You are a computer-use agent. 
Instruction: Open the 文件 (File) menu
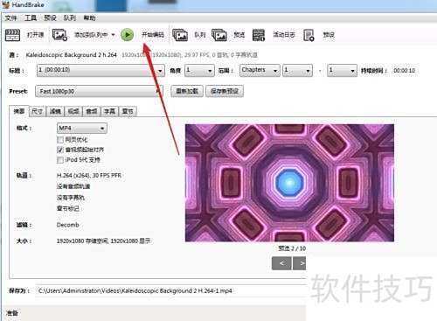(x=10, y=18)
